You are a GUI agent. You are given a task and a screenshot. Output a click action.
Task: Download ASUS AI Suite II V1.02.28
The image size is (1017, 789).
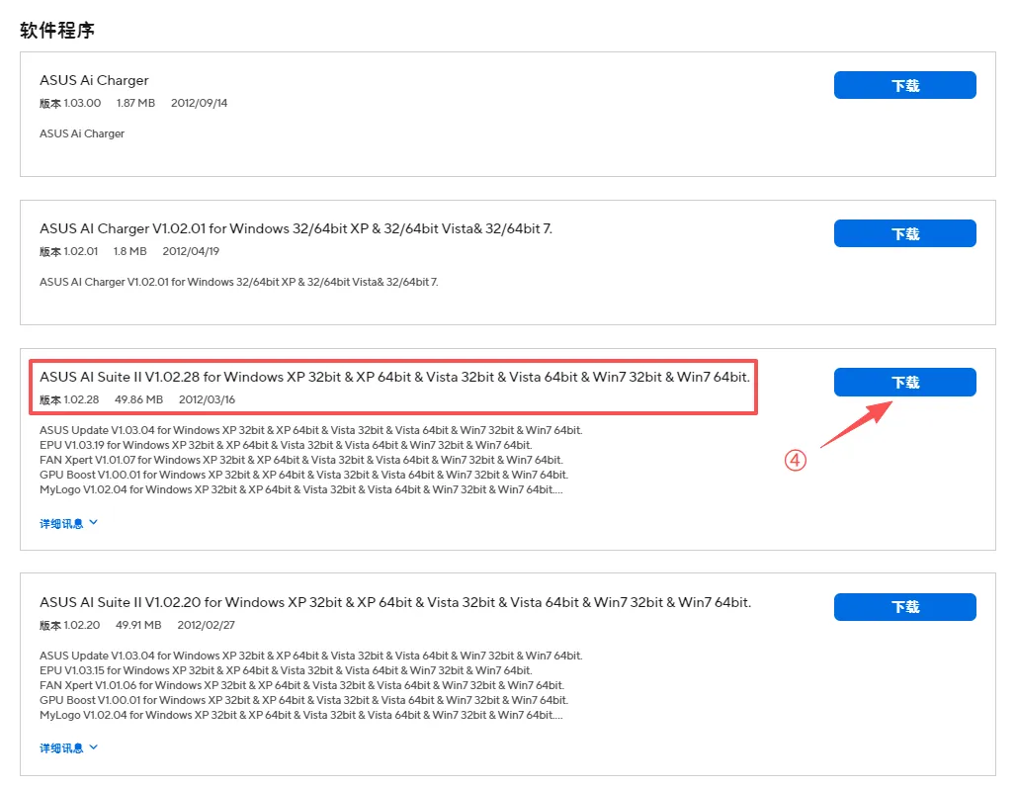click(904, 383)
